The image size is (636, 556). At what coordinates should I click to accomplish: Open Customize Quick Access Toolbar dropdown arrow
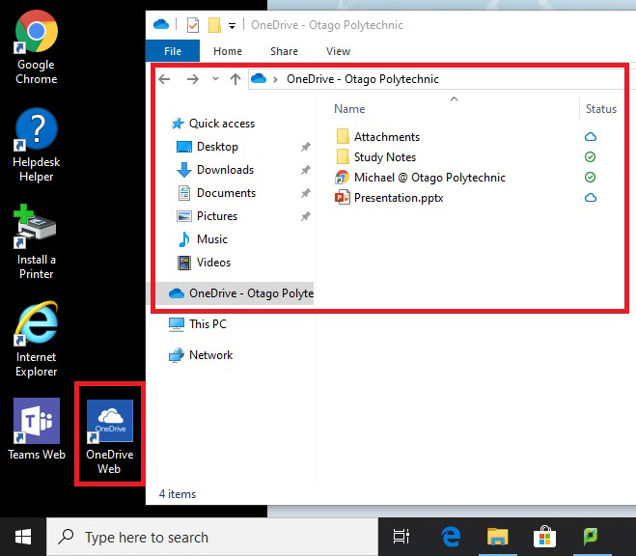[x=232, y=26]
